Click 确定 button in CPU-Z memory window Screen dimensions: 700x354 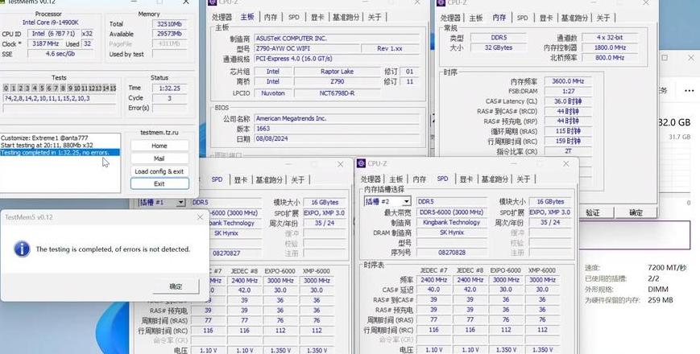(636, 212)
